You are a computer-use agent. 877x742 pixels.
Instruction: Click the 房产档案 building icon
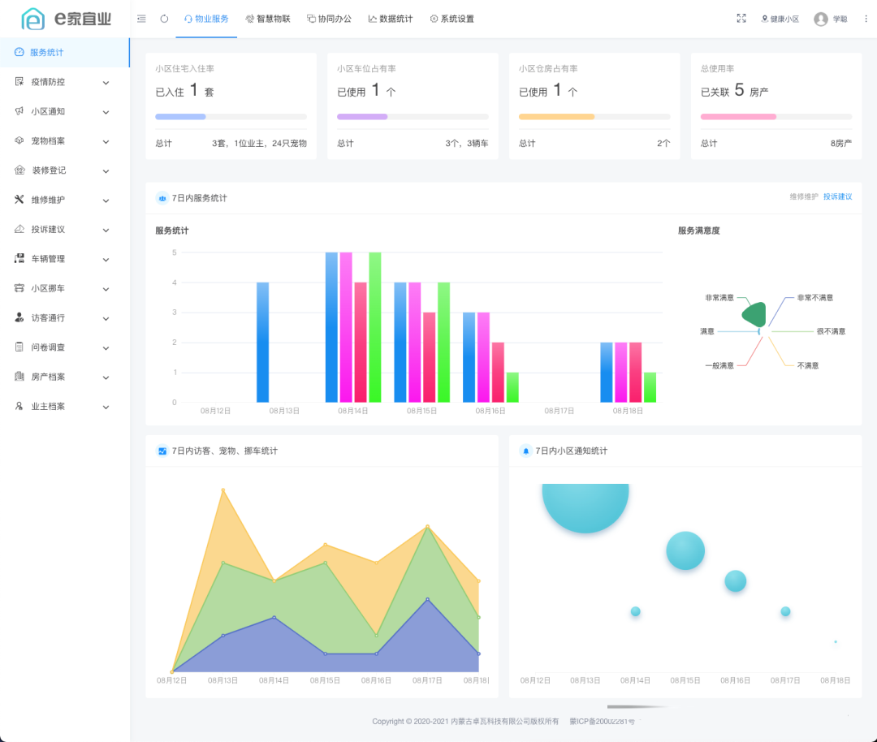click(19, 377)
